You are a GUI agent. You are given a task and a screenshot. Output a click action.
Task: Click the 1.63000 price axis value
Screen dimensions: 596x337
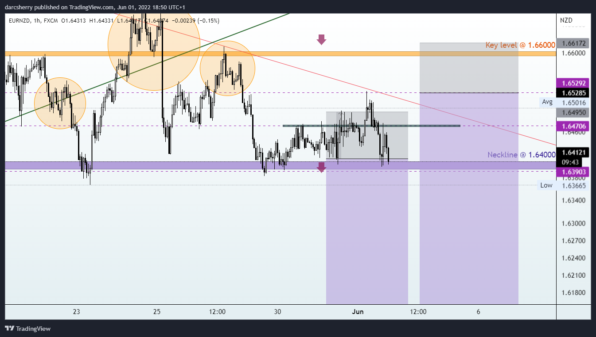coord(574,224)
